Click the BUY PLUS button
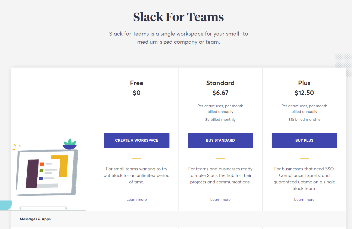Viewport: 352px width, 229px height. click(x=304, y=140)
